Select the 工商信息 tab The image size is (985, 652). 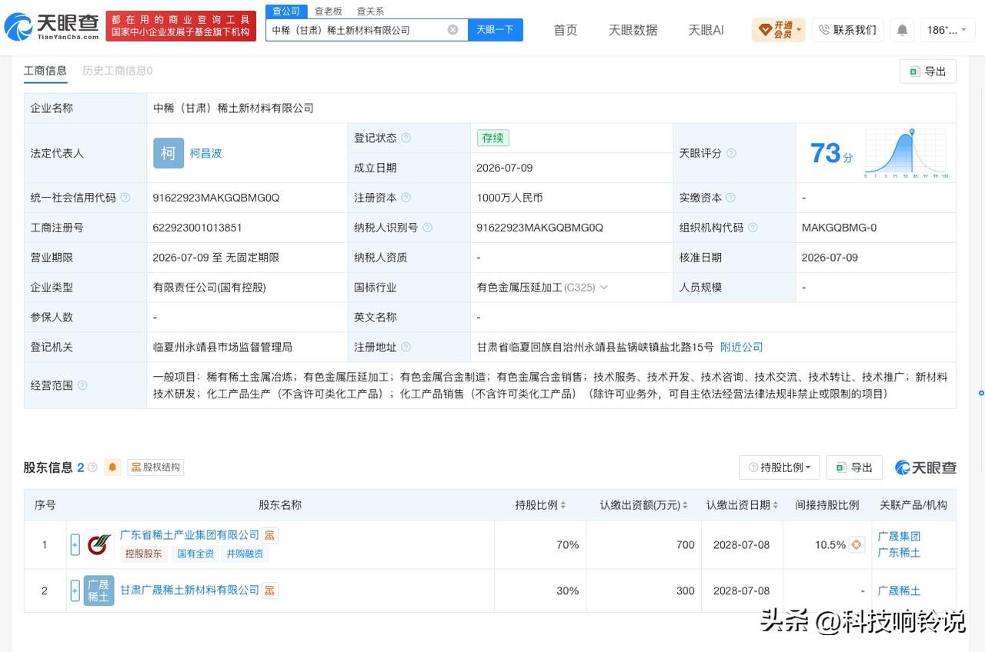(x=45, y=71)
